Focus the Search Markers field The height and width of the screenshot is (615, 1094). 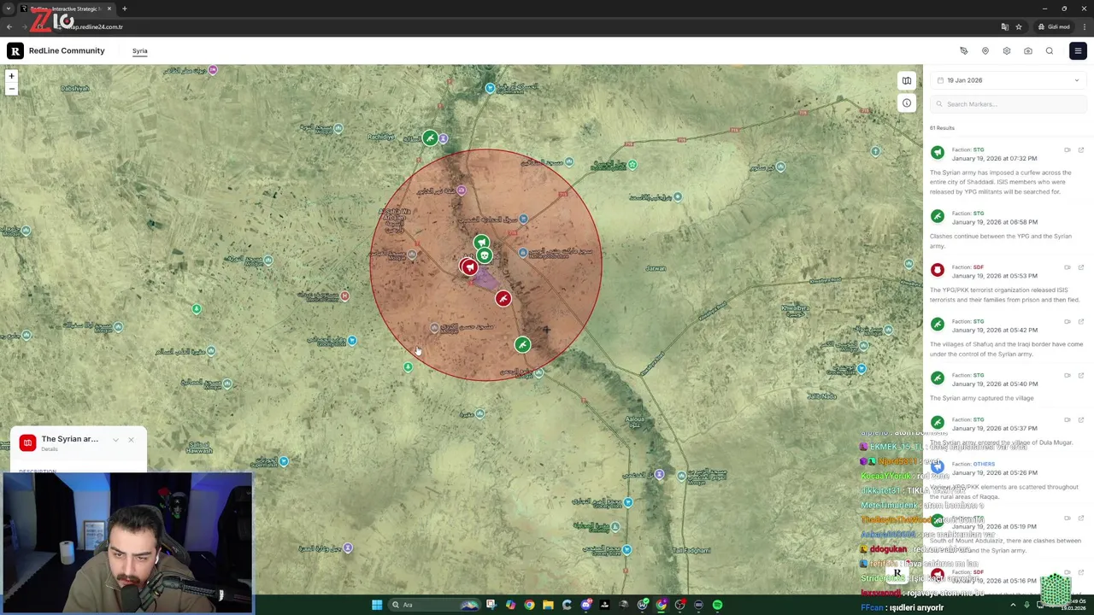coord(1008,104)
